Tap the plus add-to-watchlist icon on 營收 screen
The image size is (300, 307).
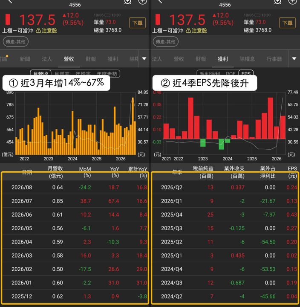[x=142, y=2]
